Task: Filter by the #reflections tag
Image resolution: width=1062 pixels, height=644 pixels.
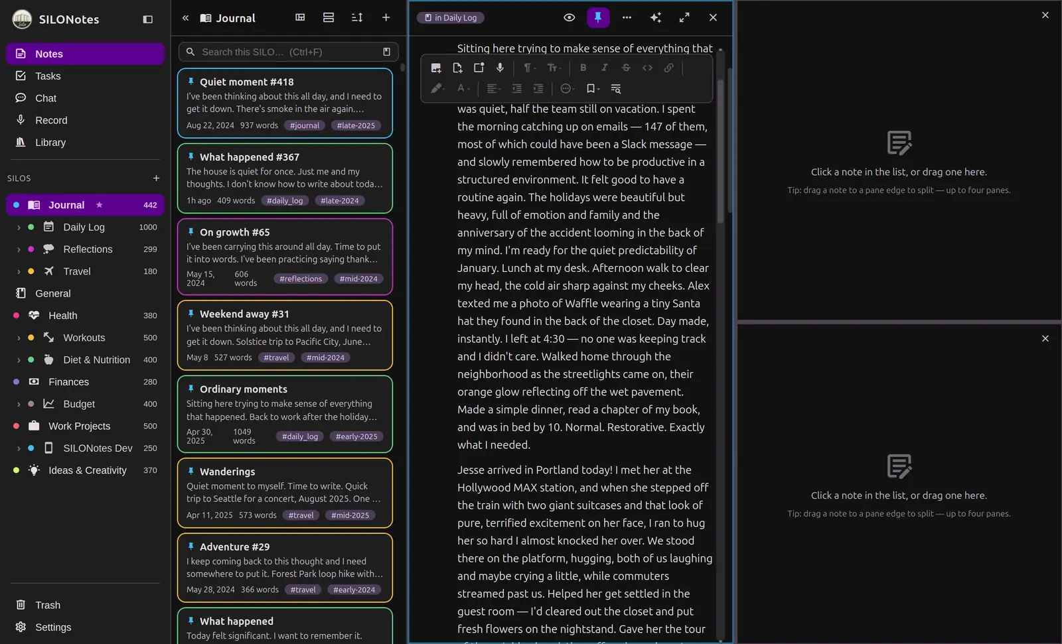Action: click(x=301, y=279)
